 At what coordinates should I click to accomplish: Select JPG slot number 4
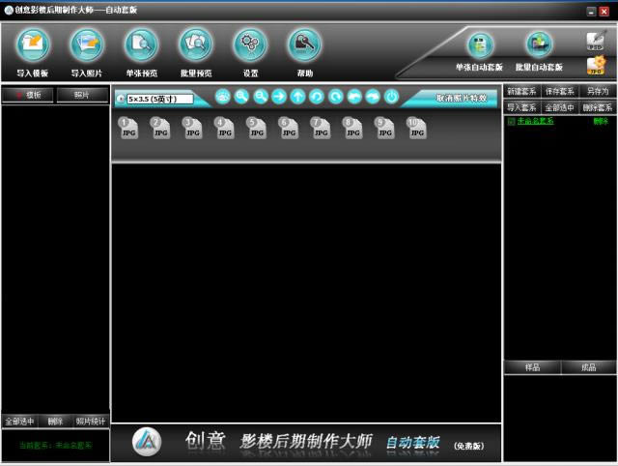(x=224, y=129)
